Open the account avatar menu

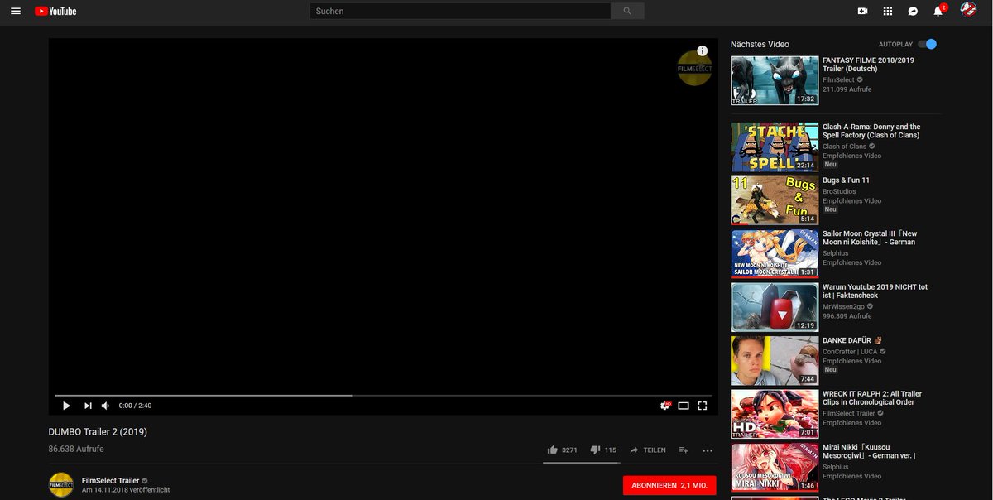click(x=968, y=9)
